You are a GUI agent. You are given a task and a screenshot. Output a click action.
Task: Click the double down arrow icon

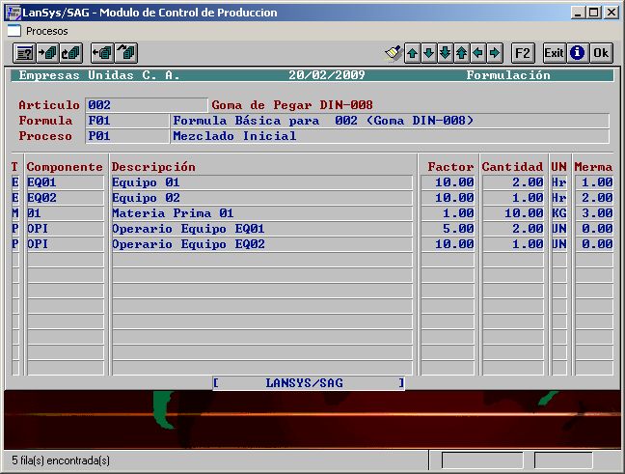(x=446, y=53)
